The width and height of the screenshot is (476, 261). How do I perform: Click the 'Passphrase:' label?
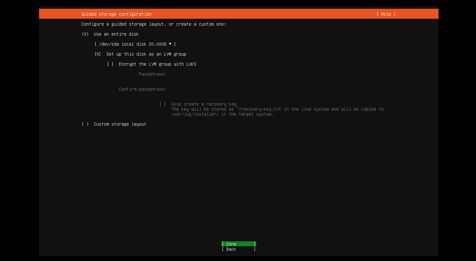[x=152, y=74]
